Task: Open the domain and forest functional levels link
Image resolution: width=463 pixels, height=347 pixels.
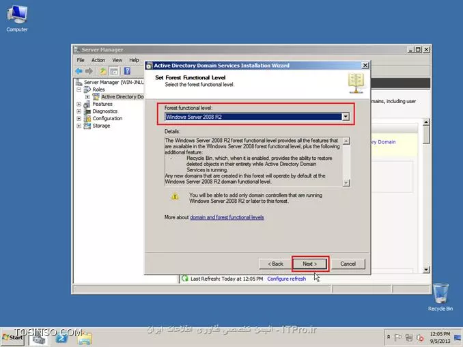Action: [x=227, y=217]
